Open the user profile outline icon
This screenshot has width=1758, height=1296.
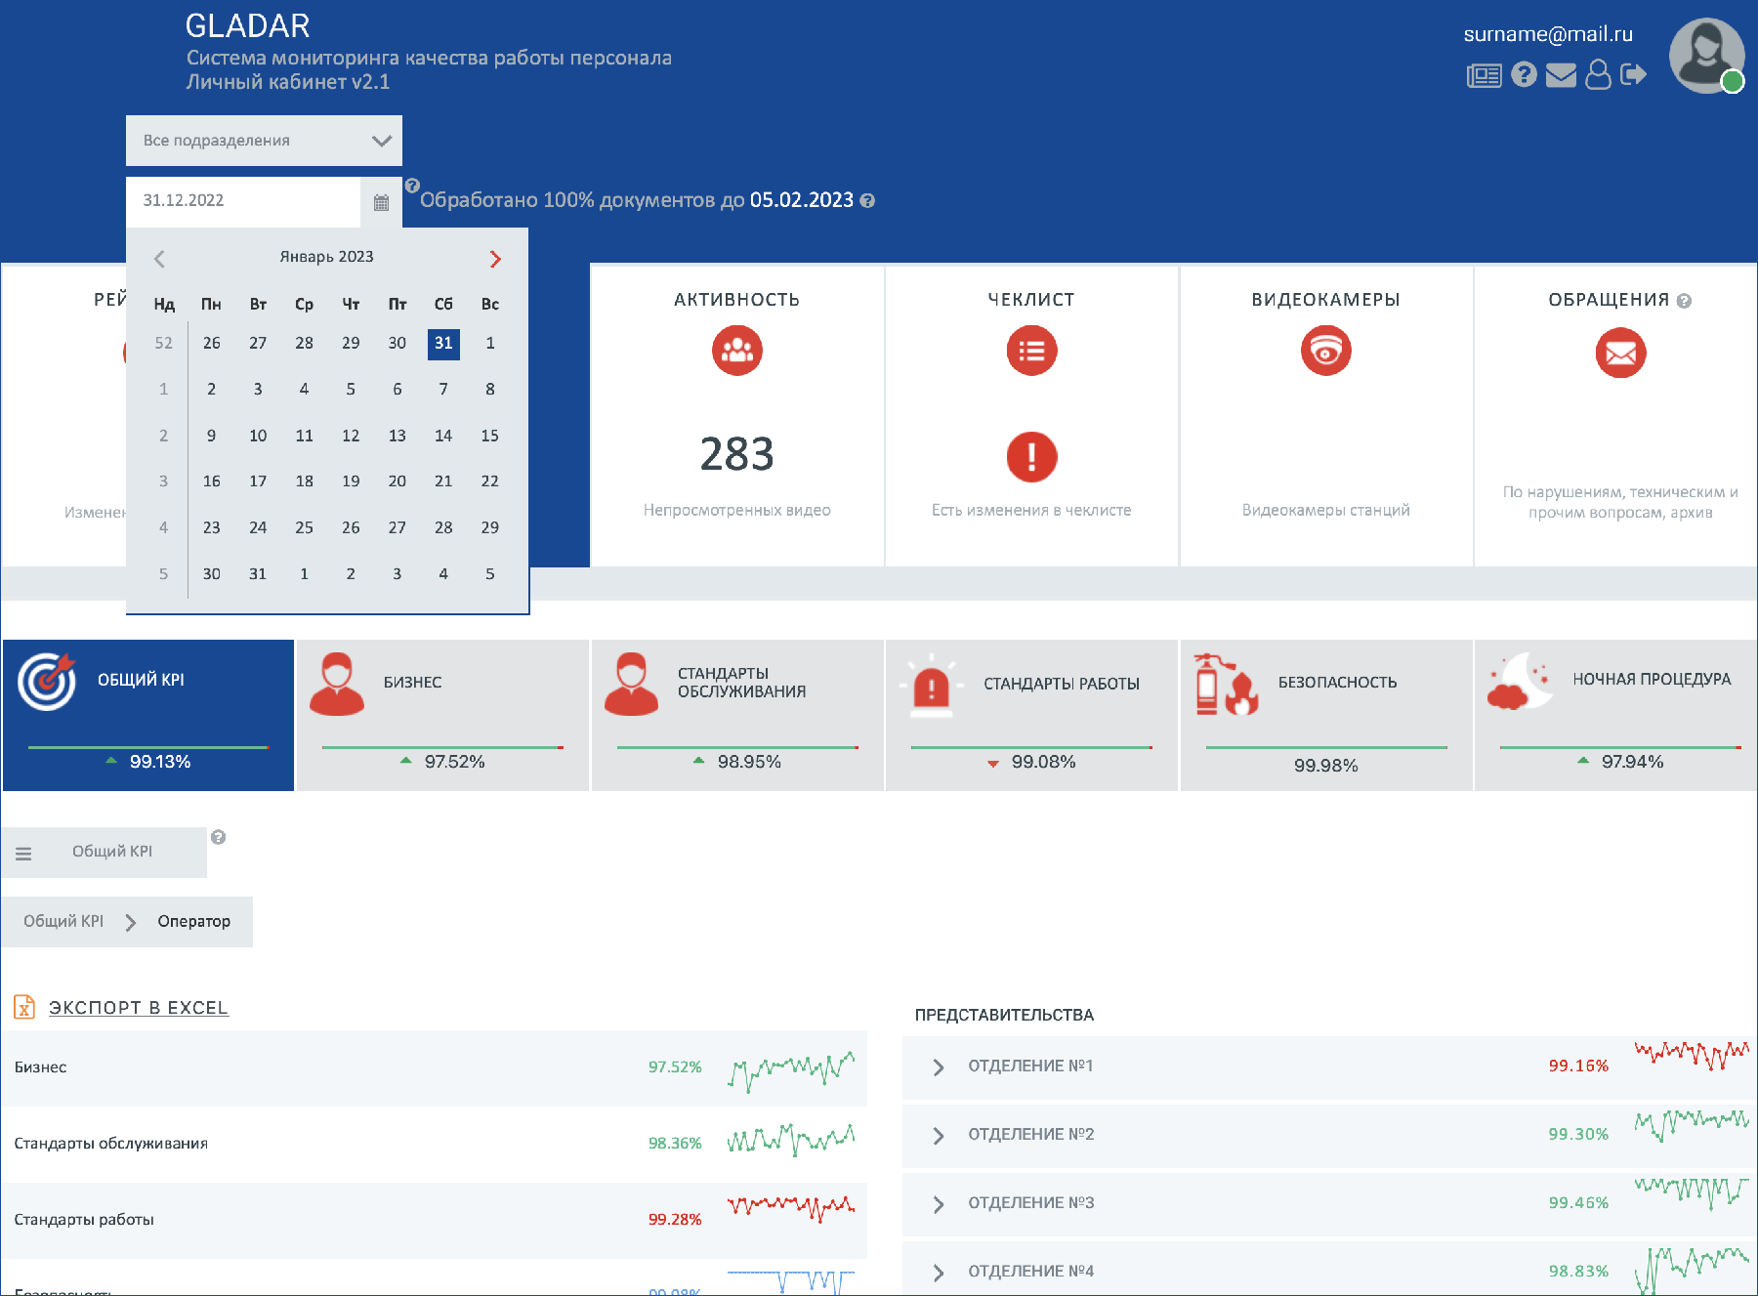click(1598, 74)
